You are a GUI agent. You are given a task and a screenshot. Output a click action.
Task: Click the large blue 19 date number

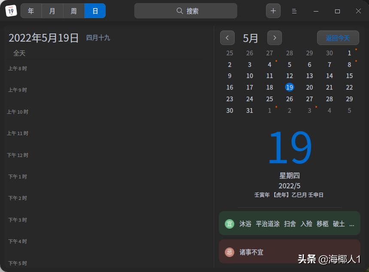pyautogui.click(x=289, y=146)
